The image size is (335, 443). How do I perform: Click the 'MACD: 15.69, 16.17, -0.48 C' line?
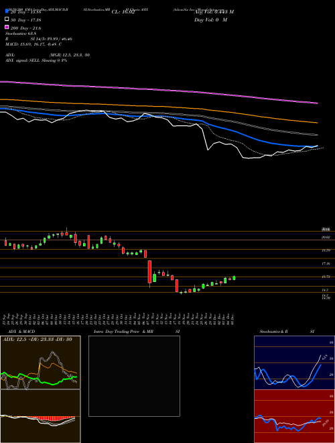pos(33,44)
